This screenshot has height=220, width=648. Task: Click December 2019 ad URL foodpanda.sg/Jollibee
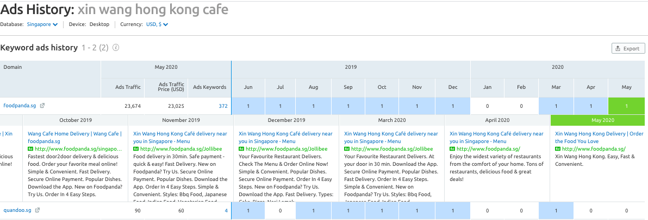tap(286, 148)
